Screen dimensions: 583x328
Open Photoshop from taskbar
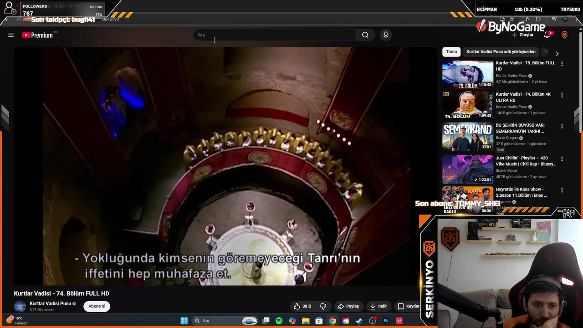tap(386, 321)
